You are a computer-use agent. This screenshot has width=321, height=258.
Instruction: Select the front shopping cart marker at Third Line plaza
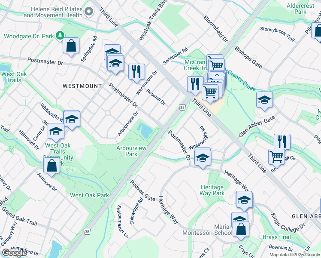click(210, 93)
